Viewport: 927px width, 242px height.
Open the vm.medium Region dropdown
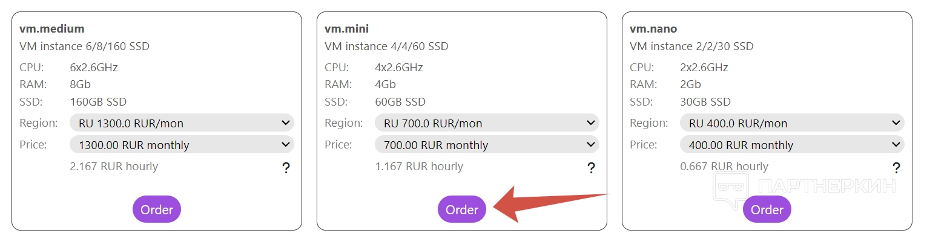182,123
